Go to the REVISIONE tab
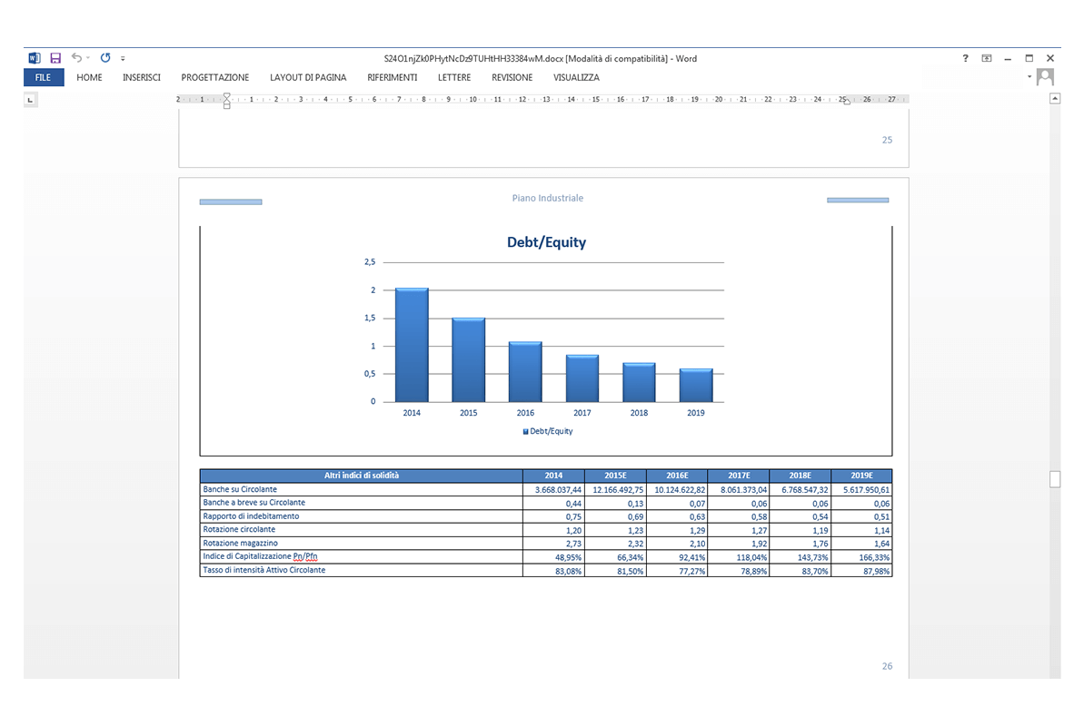This screenshot has width=1084, height=726. (512, 77)
